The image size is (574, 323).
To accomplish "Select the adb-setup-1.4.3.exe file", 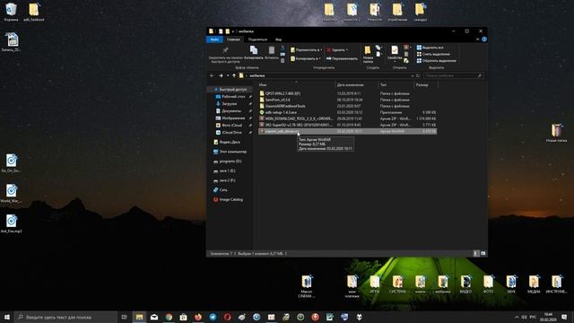I will coord(347,112).
